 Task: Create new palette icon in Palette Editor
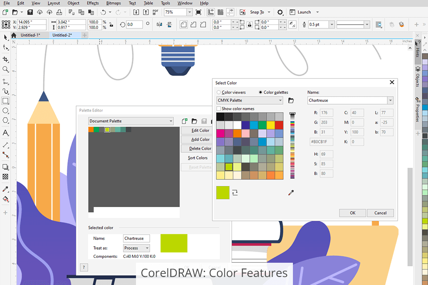(x=185, y=121)
